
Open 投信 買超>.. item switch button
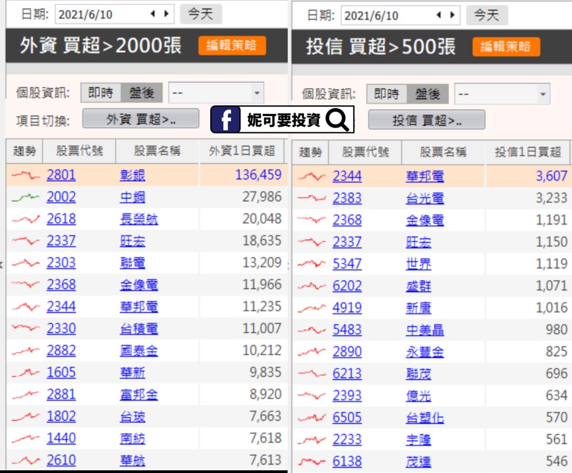point(426,120)
